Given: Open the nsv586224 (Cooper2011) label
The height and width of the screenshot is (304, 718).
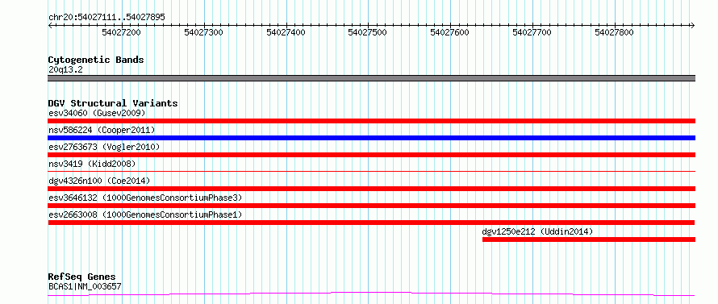Looking at the screenshot, I should click(102, 130).
